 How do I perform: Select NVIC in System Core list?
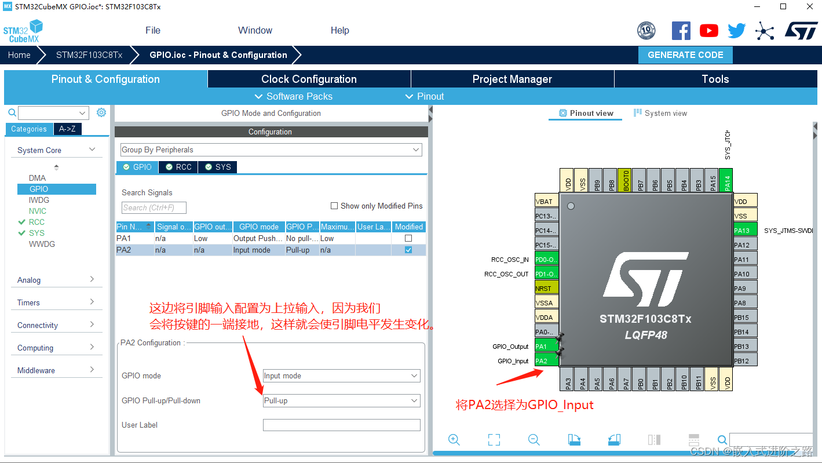tap(38, 211)
